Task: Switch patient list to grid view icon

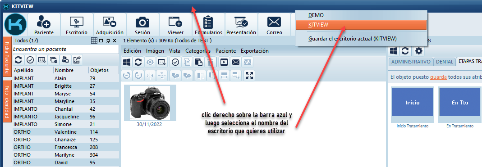Action: (94, 41)
